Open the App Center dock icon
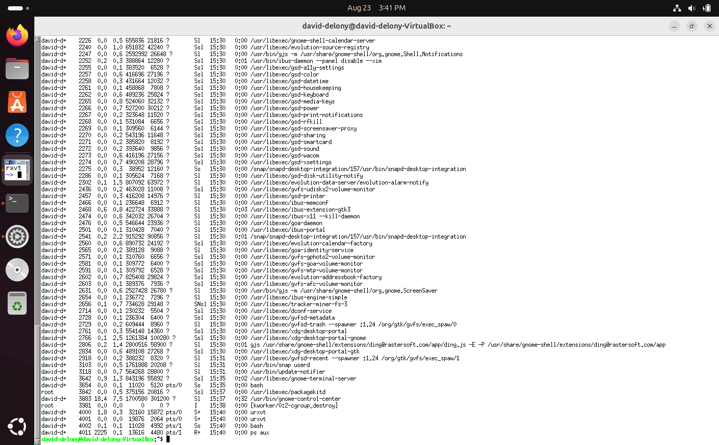 click(17, 102)
